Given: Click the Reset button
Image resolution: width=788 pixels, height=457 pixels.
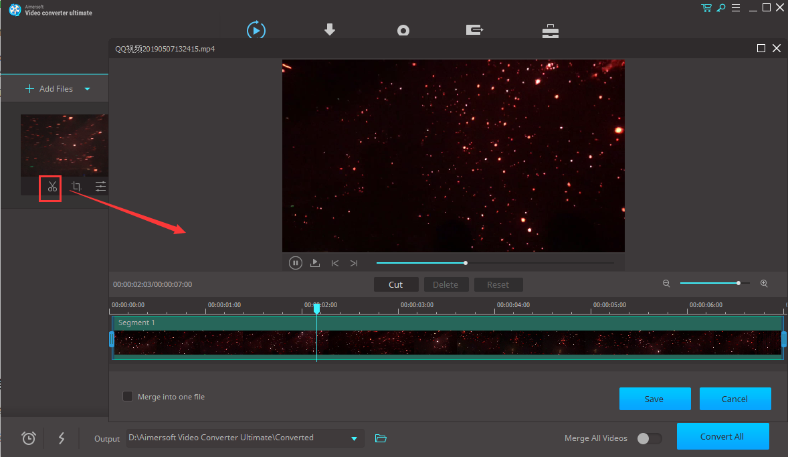Looking at the screenshot, I should point(498,284).
